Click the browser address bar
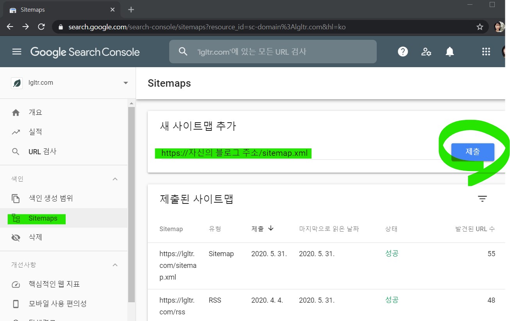Screen dimensions: 510x321 coord(270,27)
